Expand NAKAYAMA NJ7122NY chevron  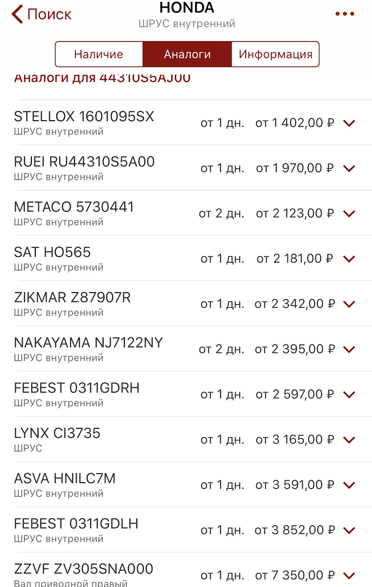click(x=349, y=350)
